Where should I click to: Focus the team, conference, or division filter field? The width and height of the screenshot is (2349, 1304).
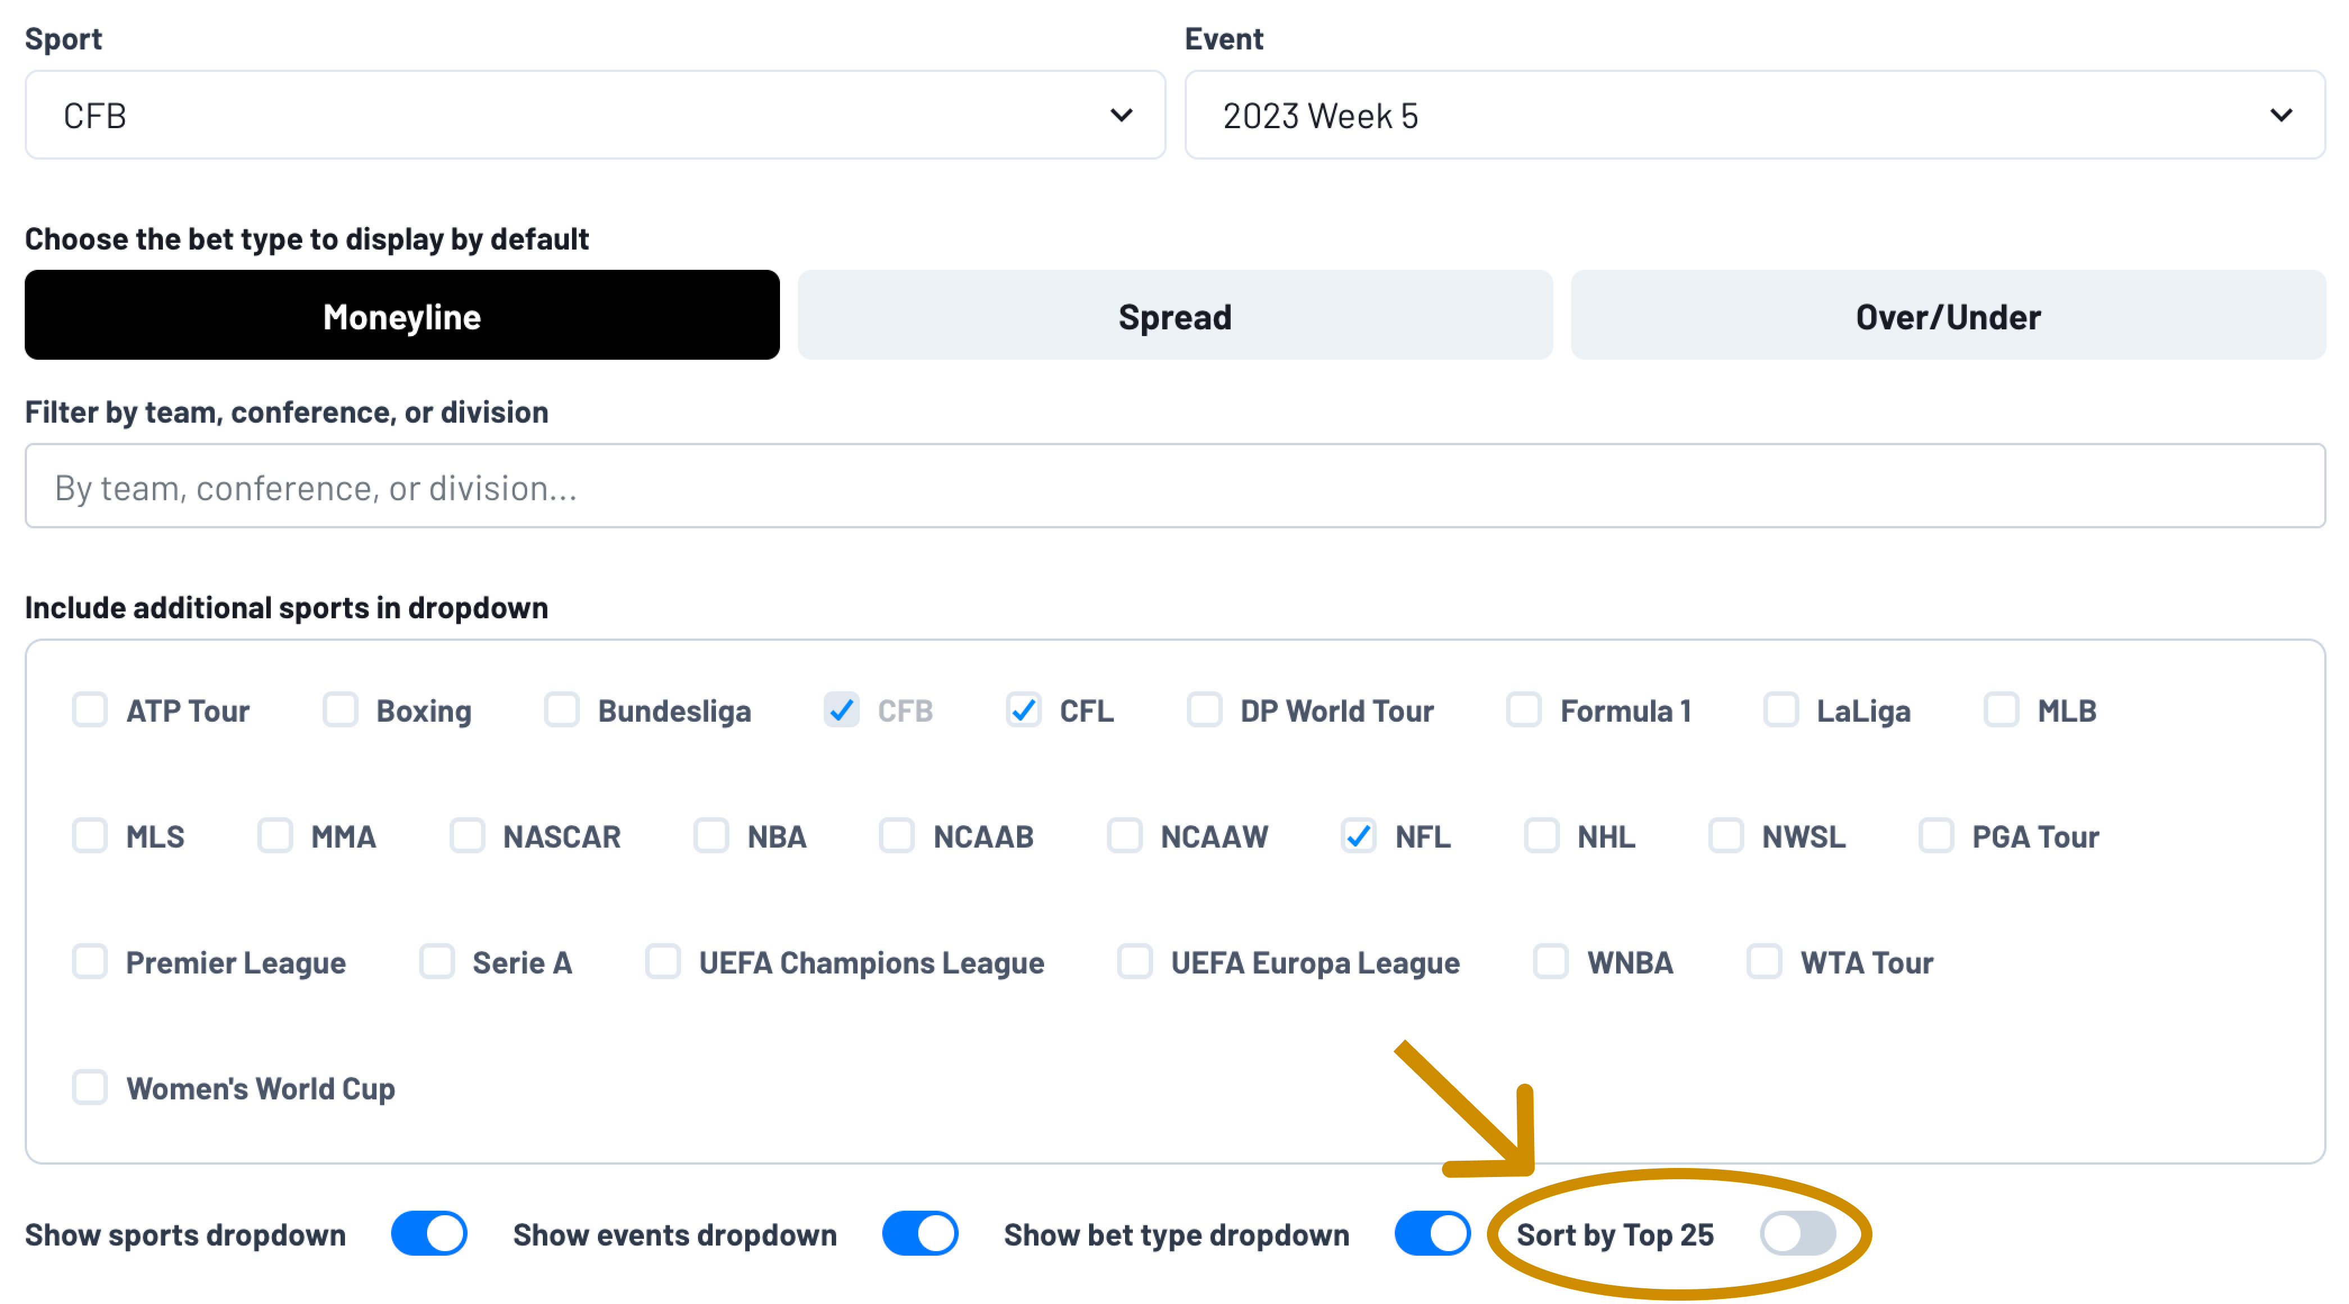pos(1174,486)
